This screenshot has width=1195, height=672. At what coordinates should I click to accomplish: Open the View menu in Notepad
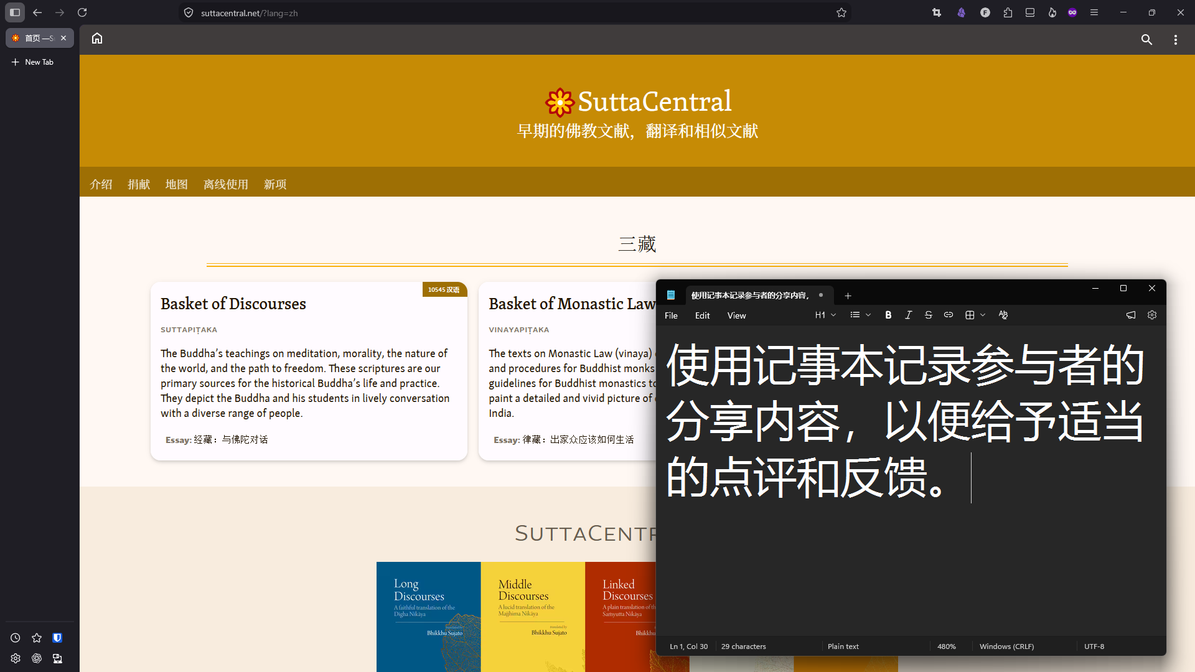(x=736, y=315)
